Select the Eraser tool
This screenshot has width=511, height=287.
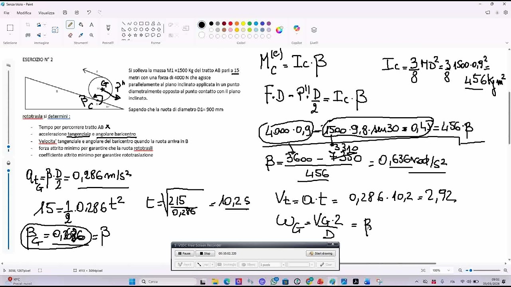point(70,35)
